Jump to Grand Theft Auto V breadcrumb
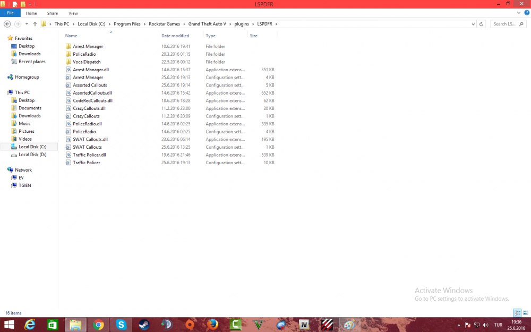531x332 pixels. pos(207,24)
